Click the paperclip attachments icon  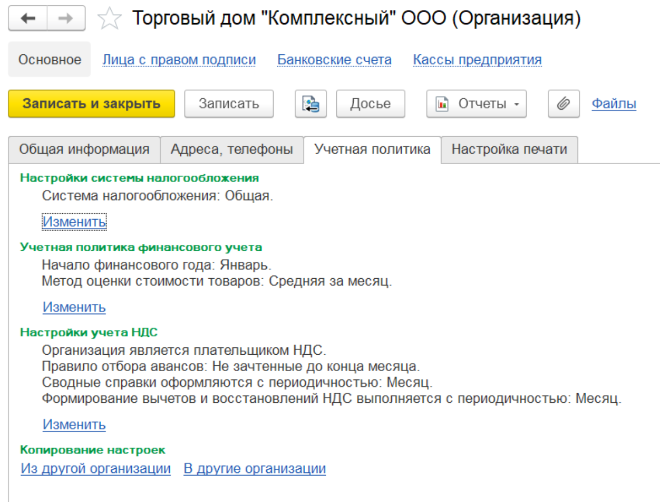click(x=564, y=103)
